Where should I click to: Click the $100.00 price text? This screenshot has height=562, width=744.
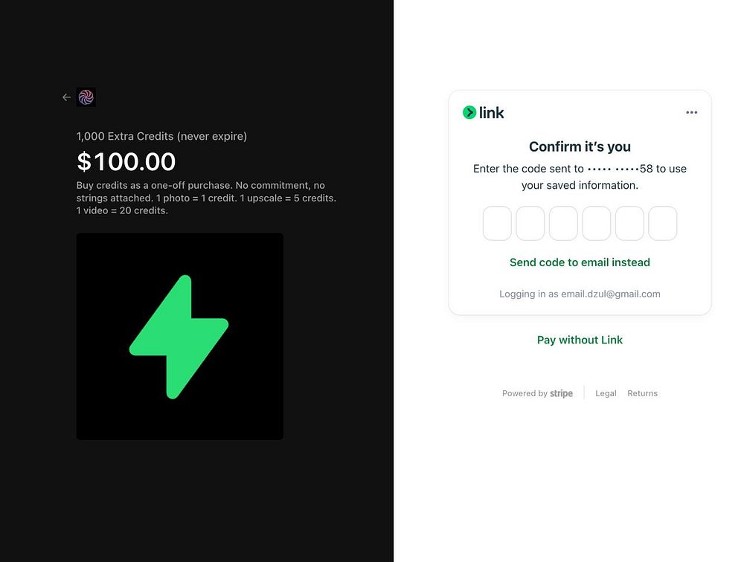pos(126,161)
